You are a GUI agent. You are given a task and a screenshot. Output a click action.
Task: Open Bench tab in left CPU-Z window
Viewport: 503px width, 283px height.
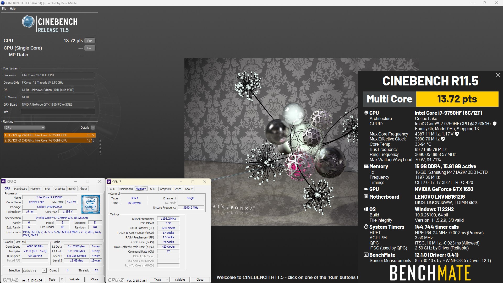(72, 189)
